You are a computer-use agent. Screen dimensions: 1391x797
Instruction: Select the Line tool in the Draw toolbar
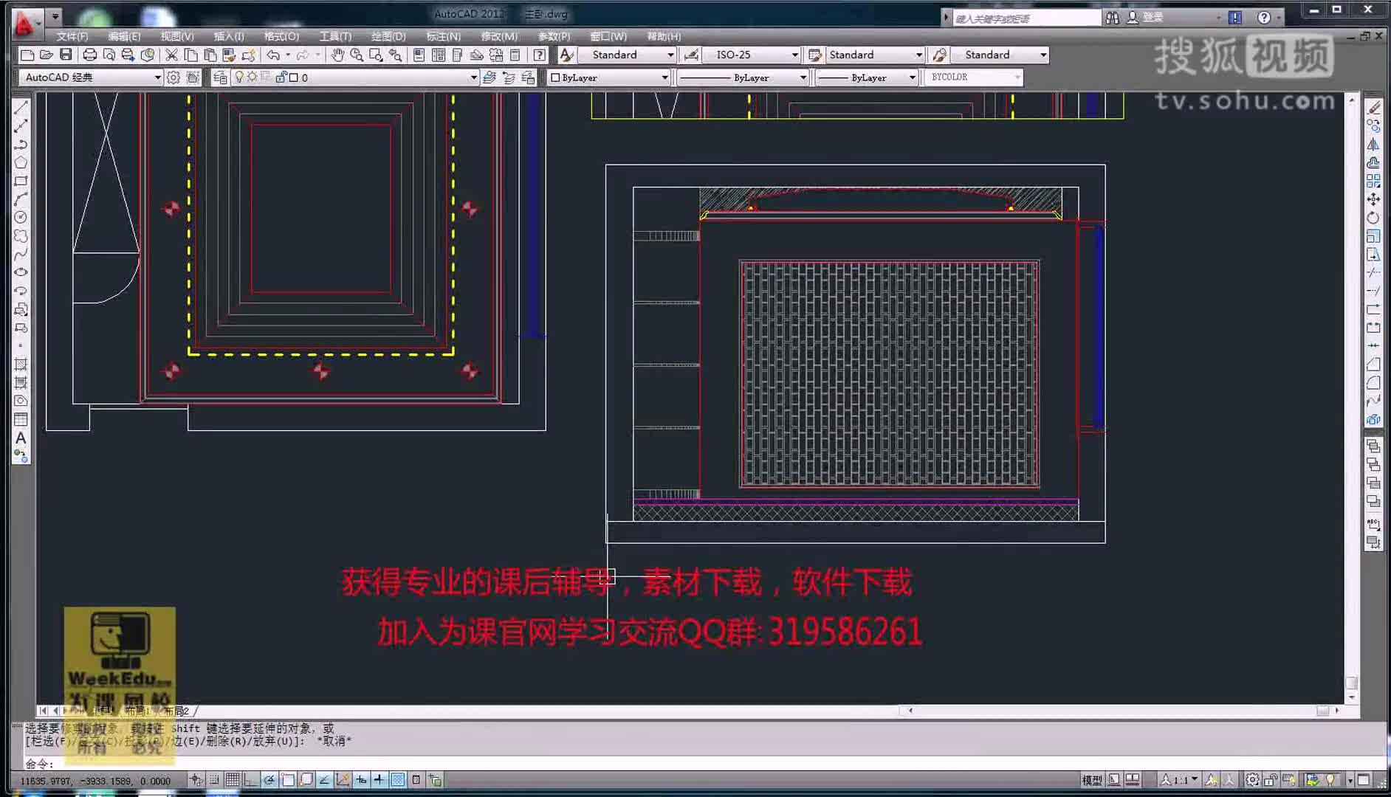pyautogui.click(x=21, y=109)
